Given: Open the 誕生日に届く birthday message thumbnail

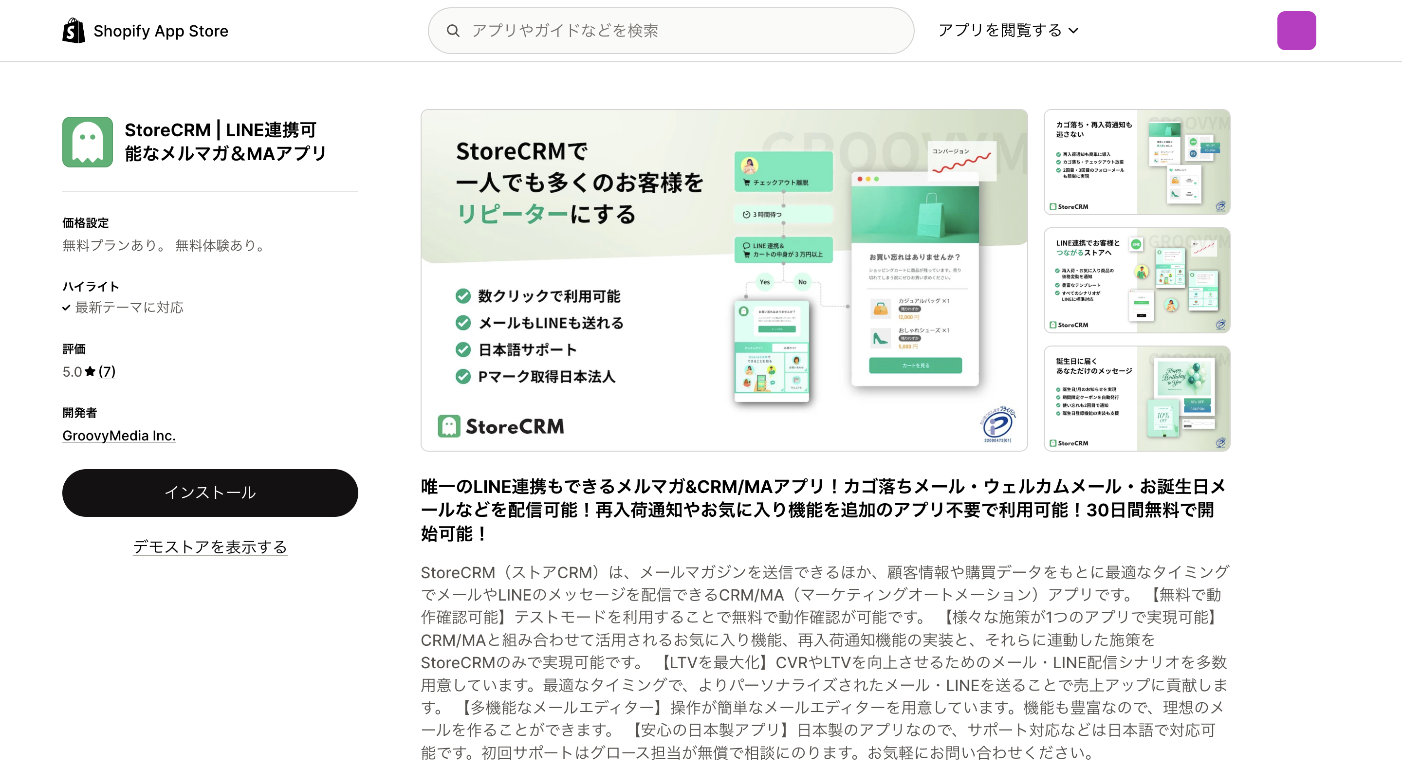Looking at the screenshot, I should pyautogui.click(x=1136, y=398).
